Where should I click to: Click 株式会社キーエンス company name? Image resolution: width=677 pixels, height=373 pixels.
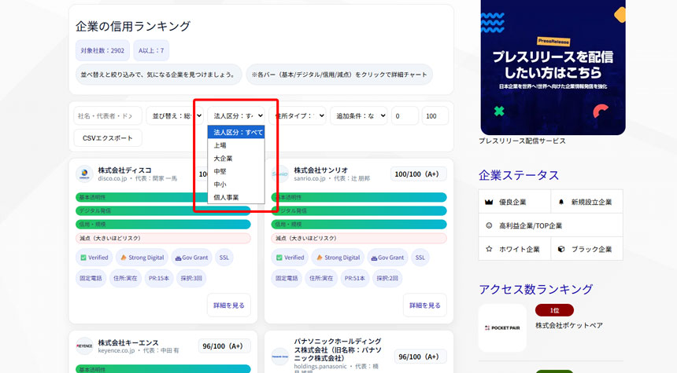pos(128,342)
